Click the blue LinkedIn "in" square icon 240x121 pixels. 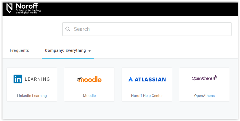coord(18,79)
